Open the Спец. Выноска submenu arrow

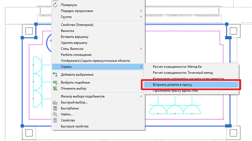[x=141, y=49]
